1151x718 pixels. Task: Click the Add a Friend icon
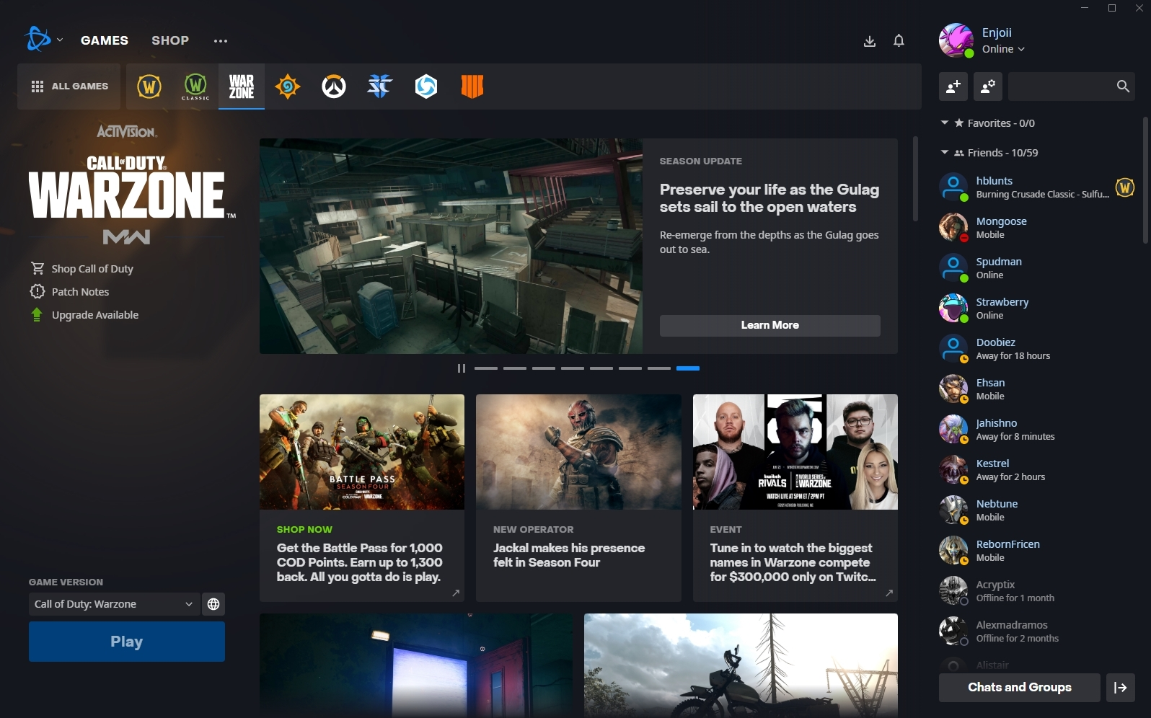pos(953,87)
